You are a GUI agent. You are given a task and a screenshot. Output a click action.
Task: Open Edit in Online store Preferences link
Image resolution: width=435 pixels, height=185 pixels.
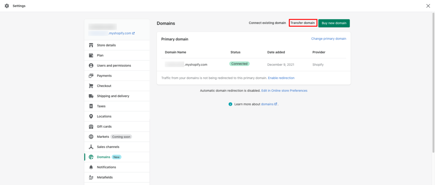(284, 91)
